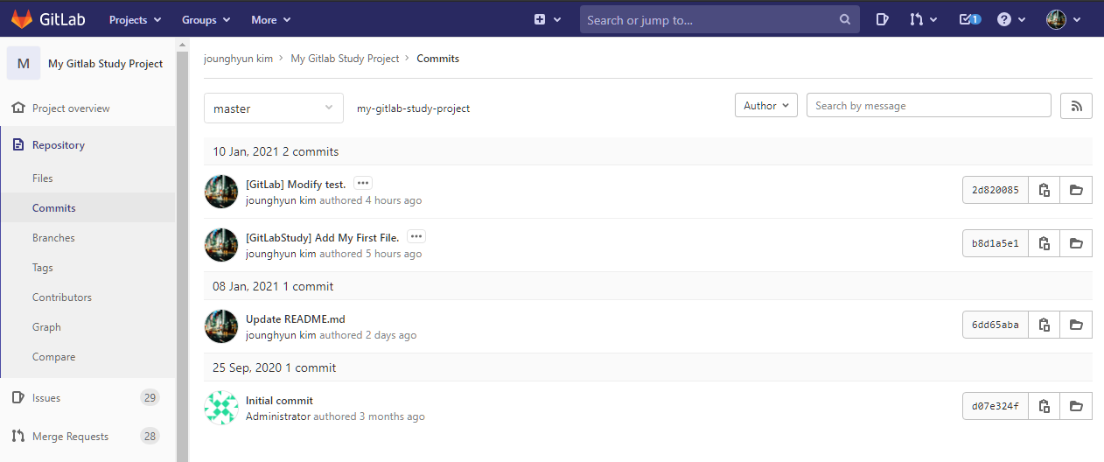This screenshot has width=1104, height=462.
Task: Open the To-Do list icon with badge
Action: click(970, 19)
